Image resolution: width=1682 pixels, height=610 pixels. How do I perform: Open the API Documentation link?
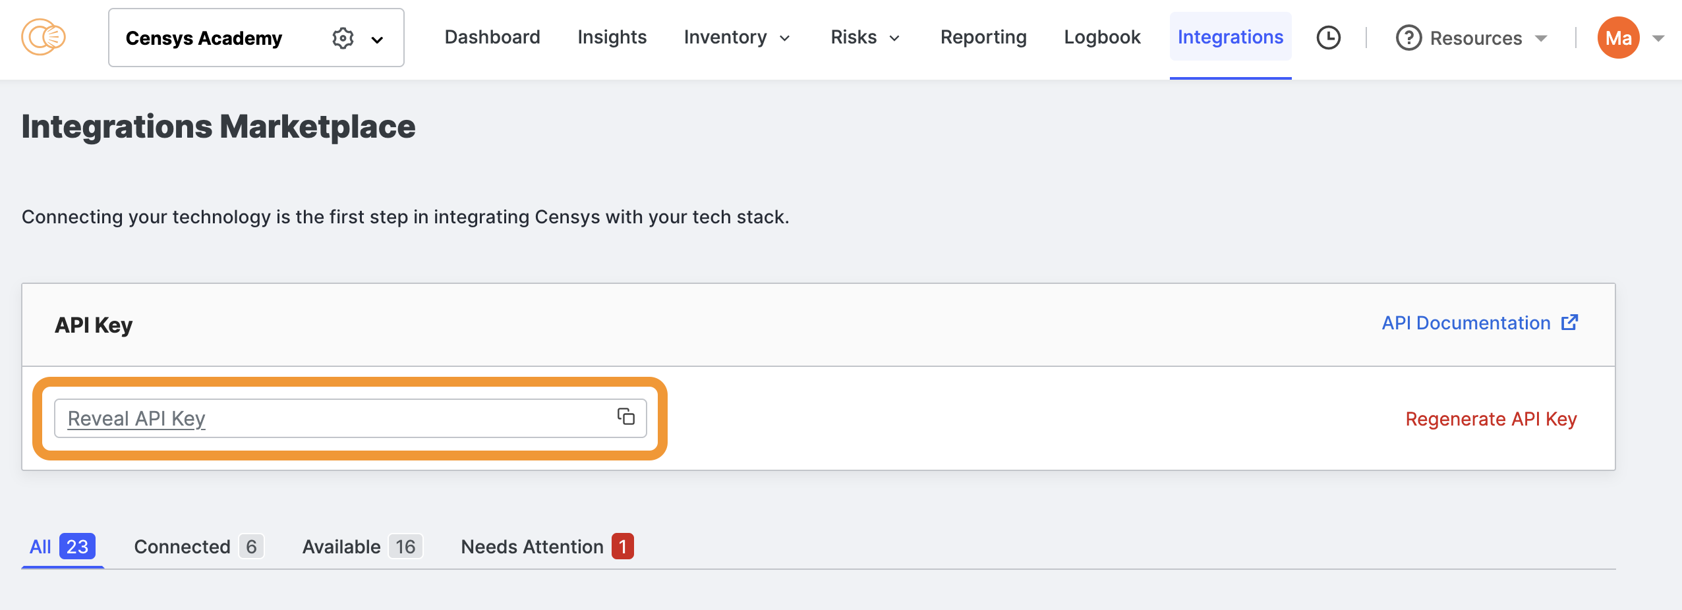(x=1466, y=323)
